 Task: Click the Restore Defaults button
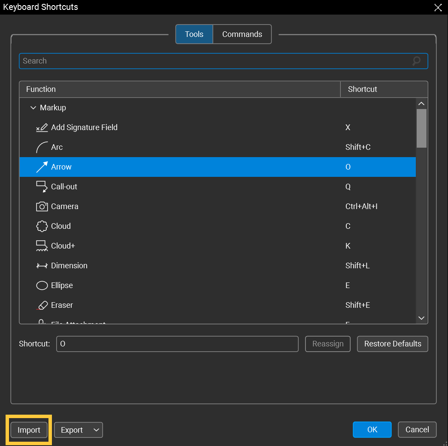392,343
